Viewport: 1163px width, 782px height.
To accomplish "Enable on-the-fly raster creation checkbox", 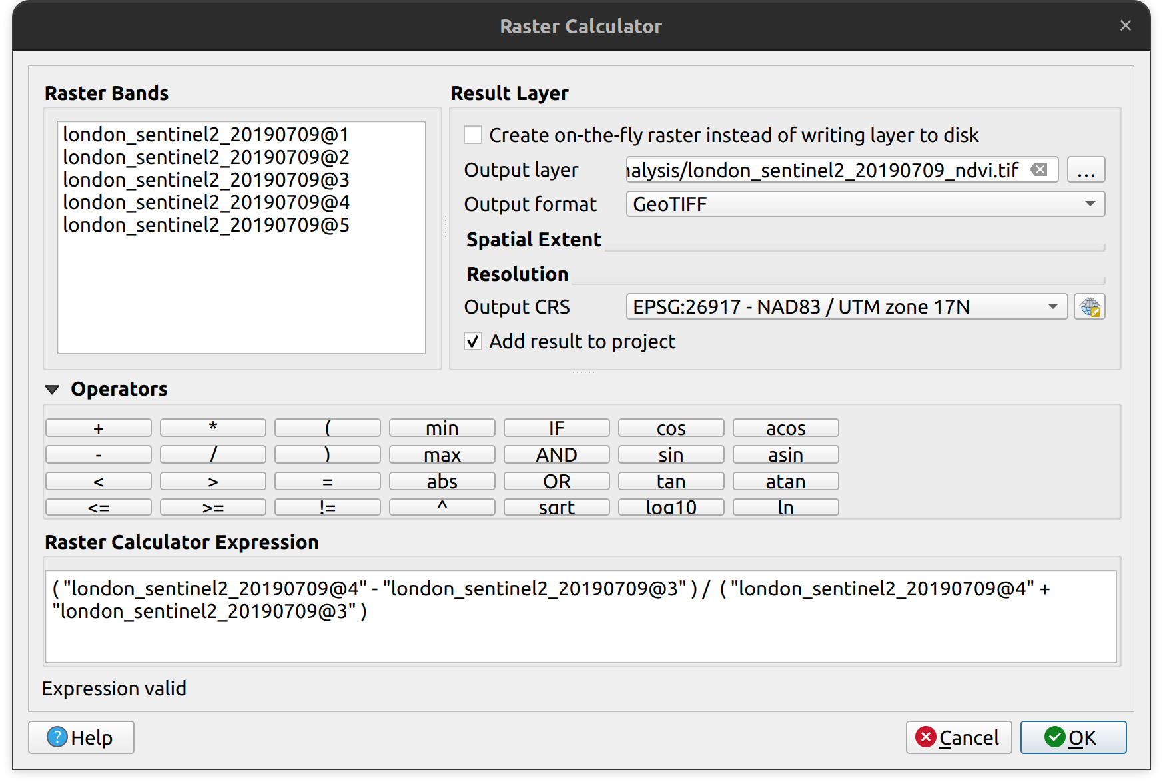I will [473, 135].
